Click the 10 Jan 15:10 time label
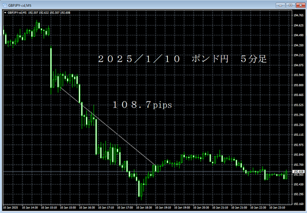This screenshot has height=213, width=307. point(48,208)
